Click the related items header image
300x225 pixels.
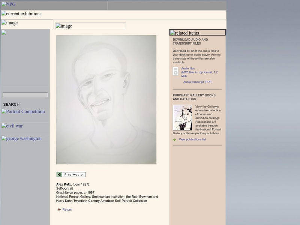[198, 33]
